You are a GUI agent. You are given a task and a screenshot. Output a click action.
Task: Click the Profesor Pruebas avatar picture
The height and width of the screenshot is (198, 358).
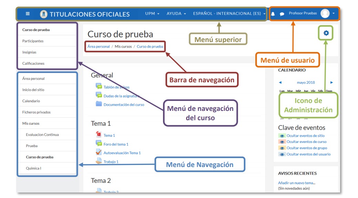[x=325, y=13]
